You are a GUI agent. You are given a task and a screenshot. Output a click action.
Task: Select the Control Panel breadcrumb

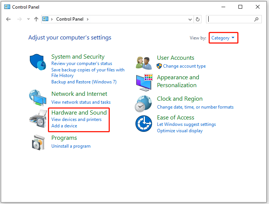tap(70, 19)
